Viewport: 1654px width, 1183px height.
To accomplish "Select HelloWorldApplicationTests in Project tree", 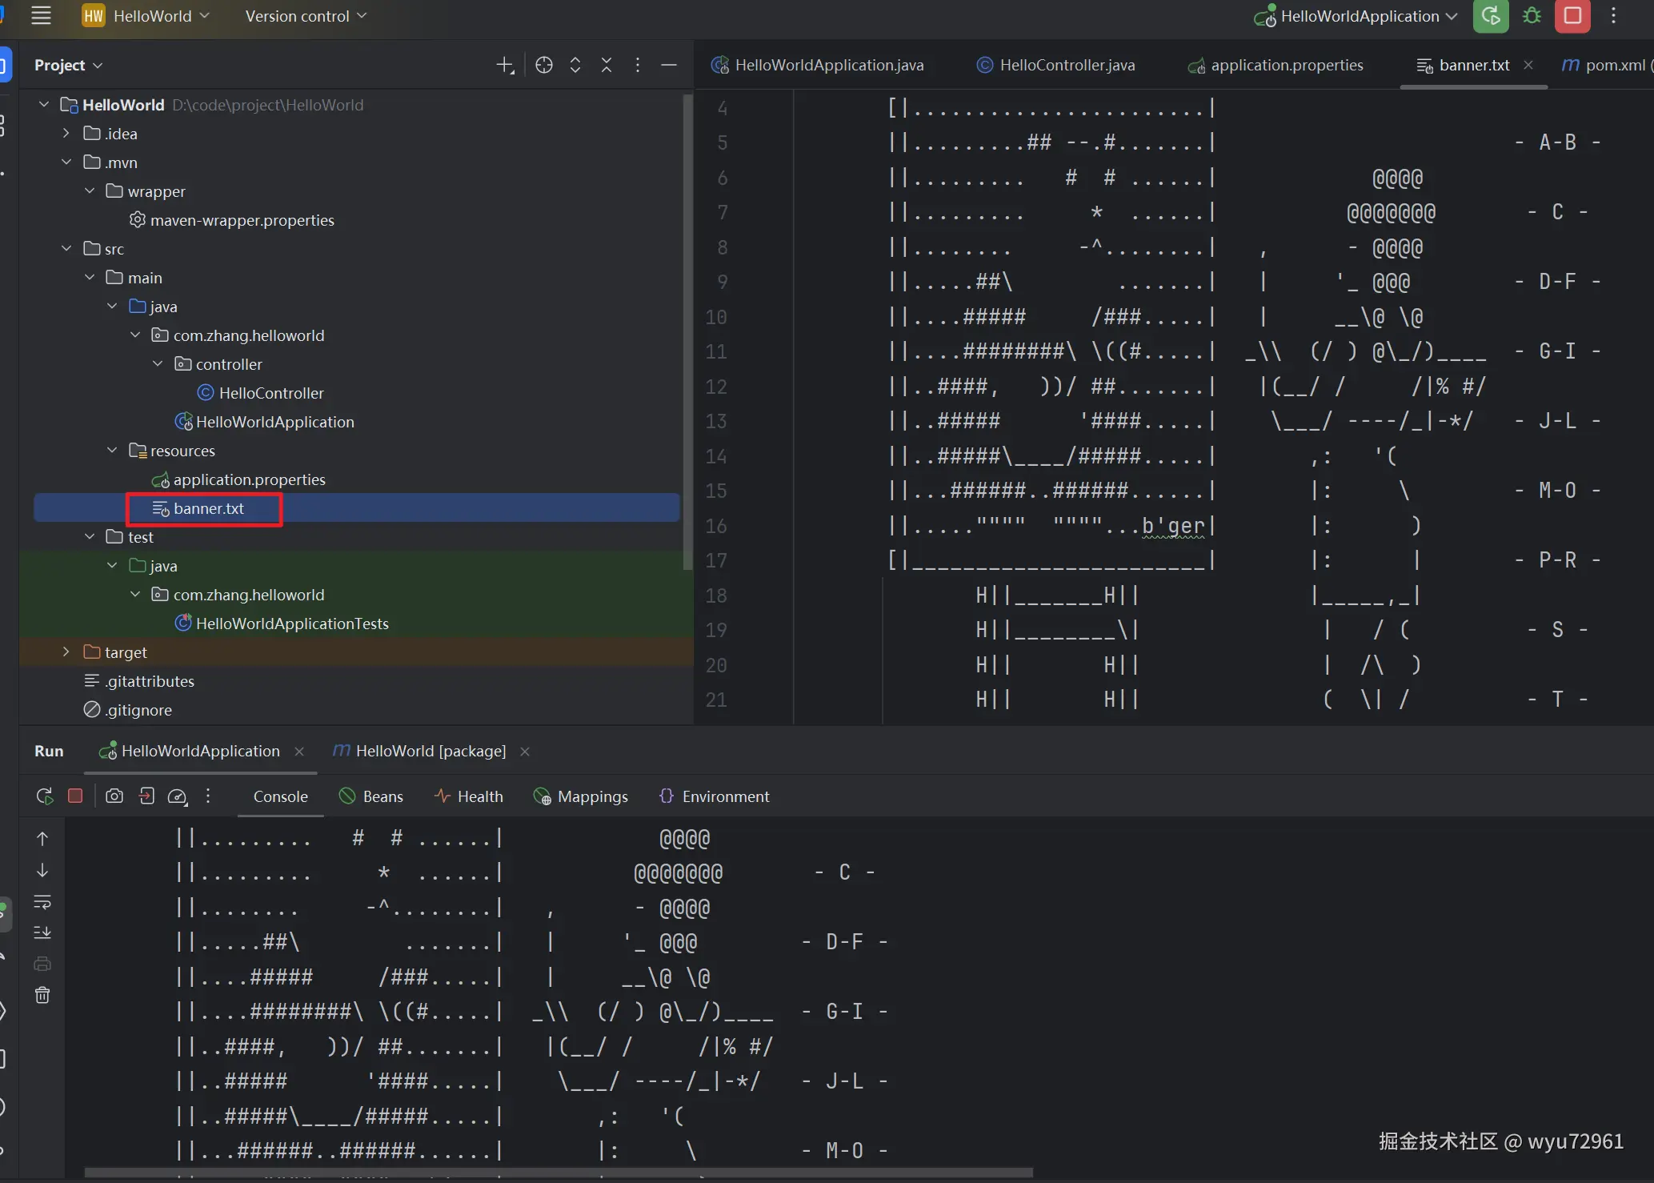I will (x=282, y=624).
